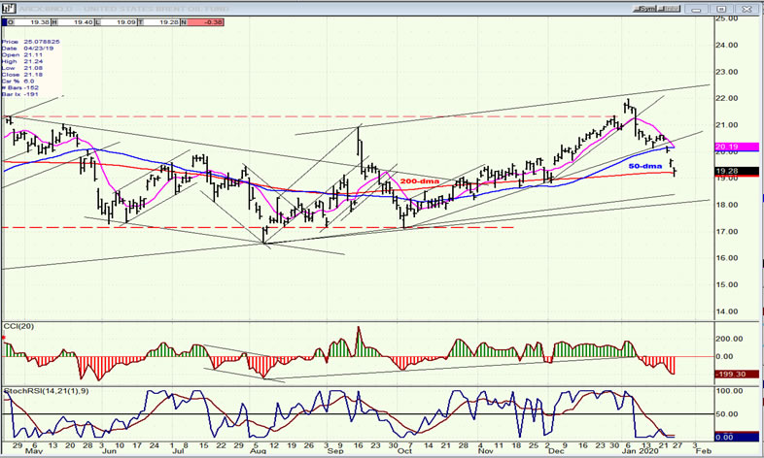Screen dimensions: 764x458
Task: Open the CCI(20) indicator label
Action: [x=17, y=324]
